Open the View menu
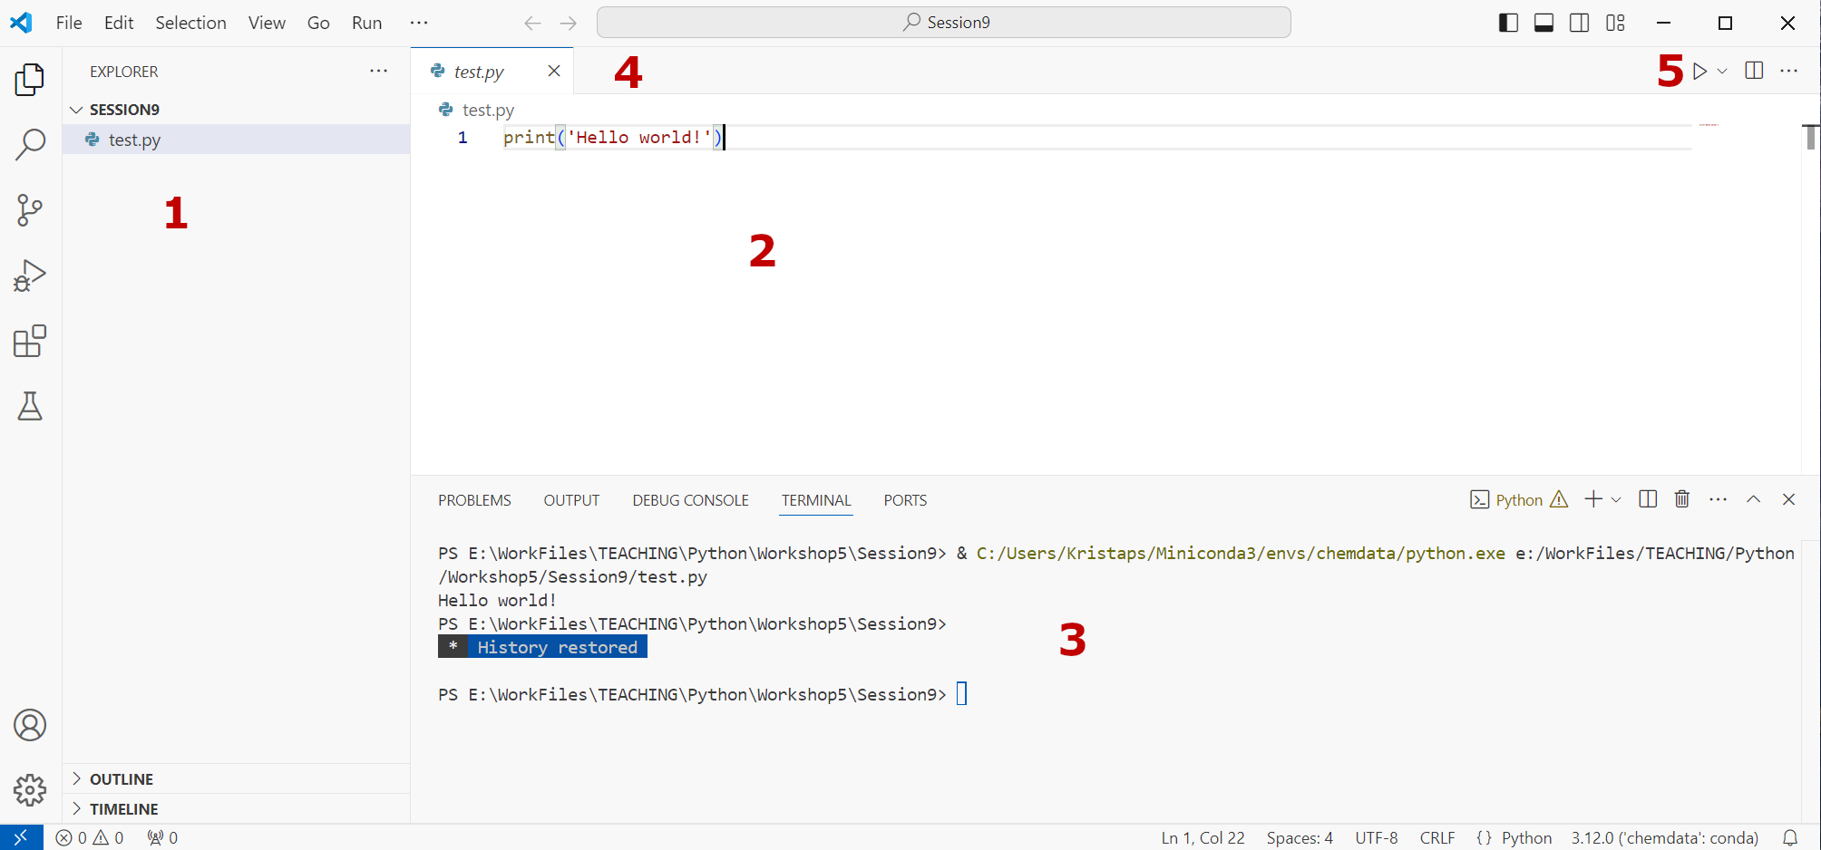Image resolution: width=1821 pixels, height=850 pixels. [267, 23]
